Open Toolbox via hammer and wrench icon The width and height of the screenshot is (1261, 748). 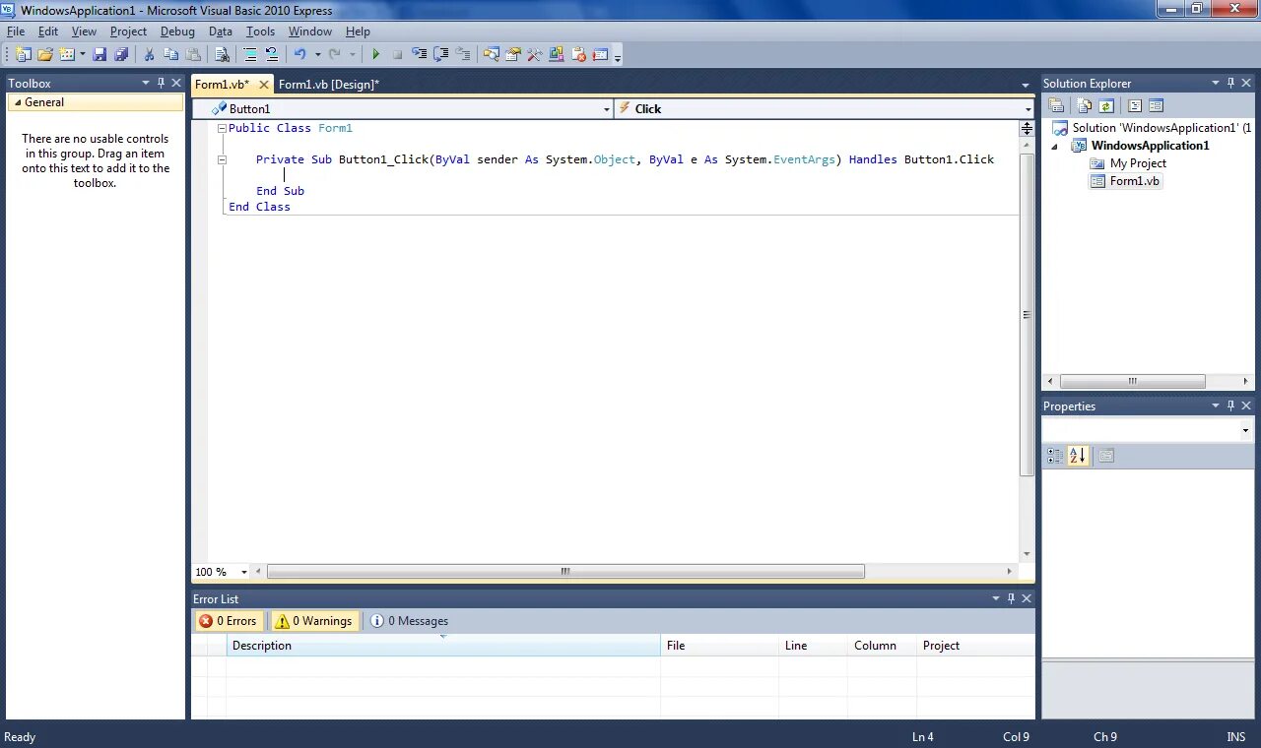pos(534,54)
